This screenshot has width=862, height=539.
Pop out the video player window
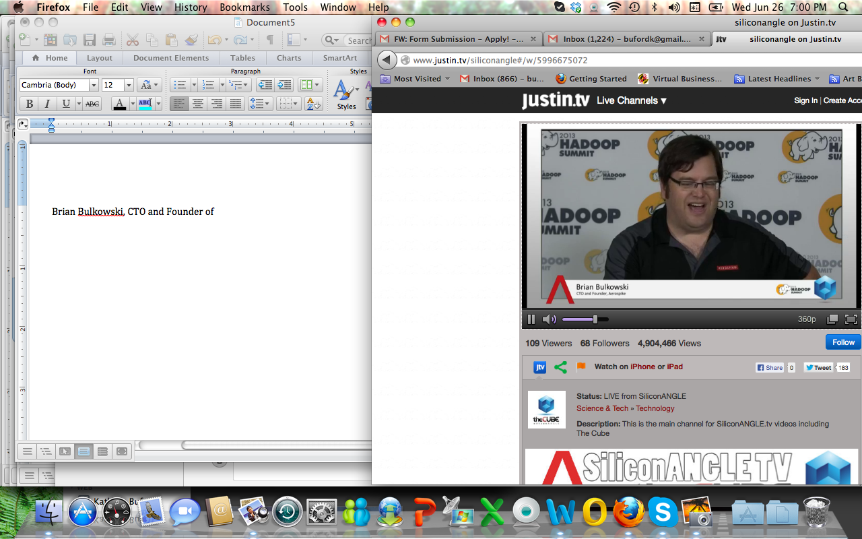tap(832, 319)
